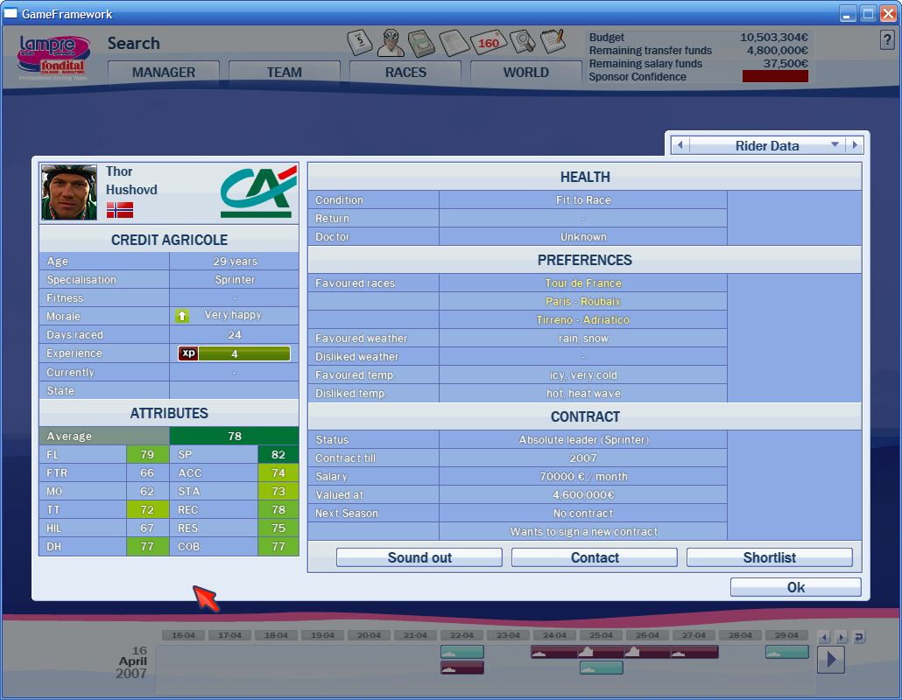Go to next page with right arrow beside Rider Data

pyautogui.click(x=855, y=145)
